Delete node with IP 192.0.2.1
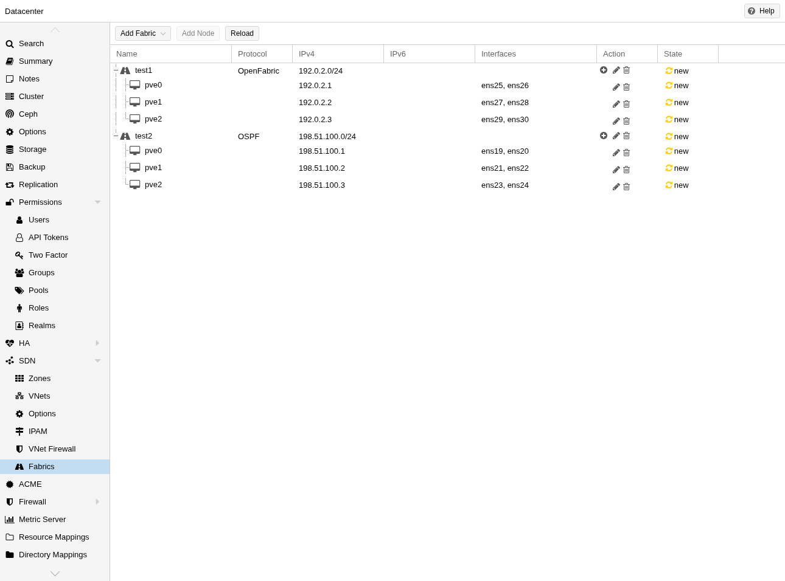This screenshot has width=785, height=581. tap(627, 87)
